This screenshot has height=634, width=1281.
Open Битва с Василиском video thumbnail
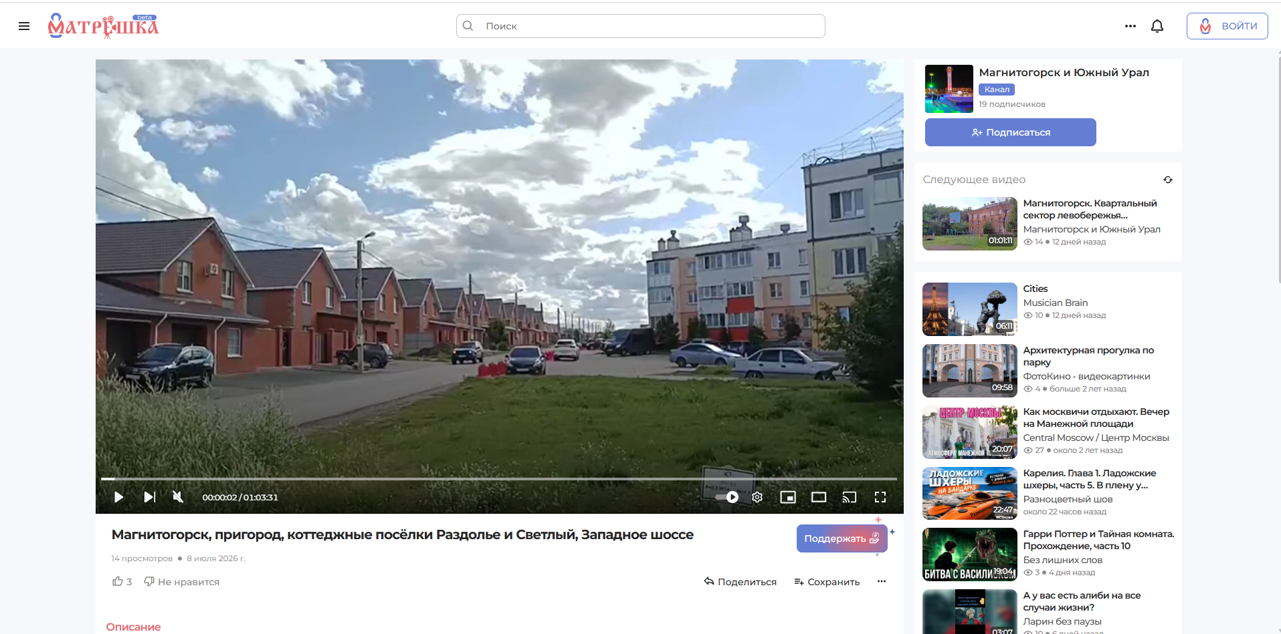[x=970, y=554]
